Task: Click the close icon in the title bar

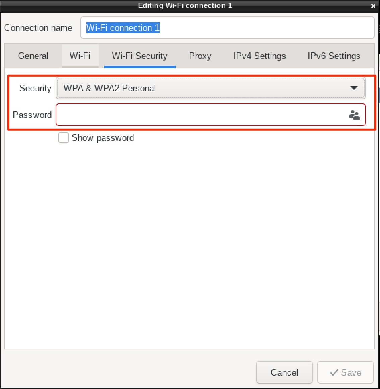Action: tap(373, 6)
